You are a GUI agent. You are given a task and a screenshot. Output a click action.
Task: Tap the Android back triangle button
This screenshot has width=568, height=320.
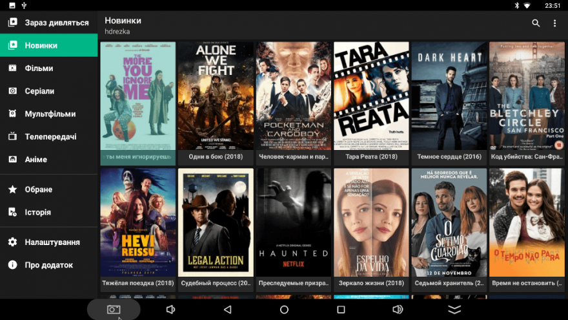click(x=227, y=310)
